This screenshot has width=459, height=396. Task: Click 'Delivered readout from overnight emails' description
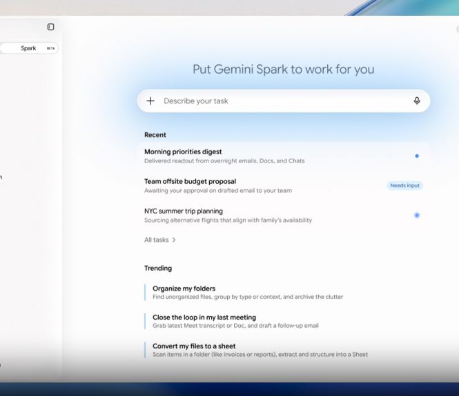(x=224, y=161)
